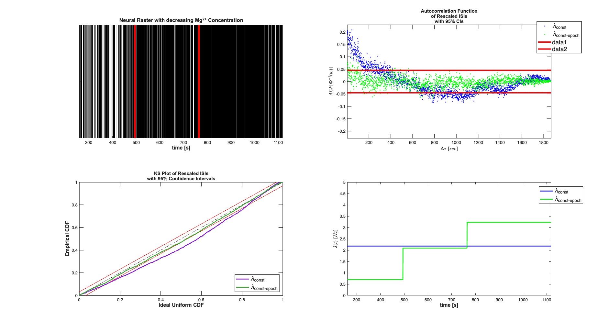Click λconst-epoch entry in autocorrelation legend

tap(566, 35)
